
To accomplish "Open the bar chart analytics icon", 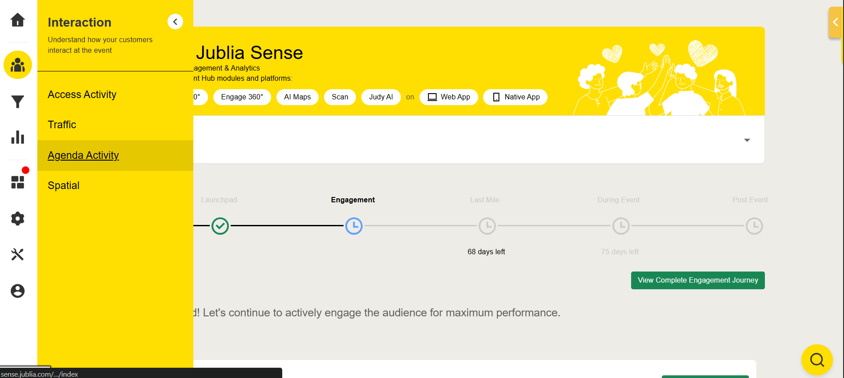I will coord(18,137).
